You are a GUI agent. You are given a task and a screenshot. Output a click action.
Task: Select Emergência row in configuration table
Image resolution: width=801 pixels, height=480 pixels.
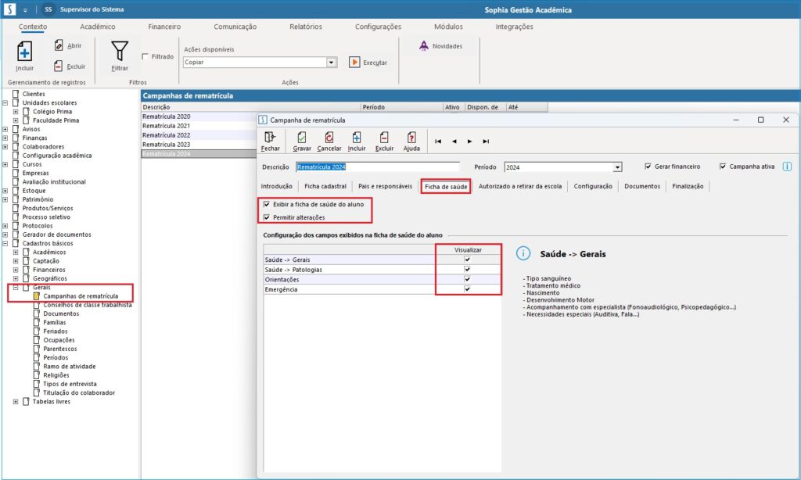pos(382,289)
